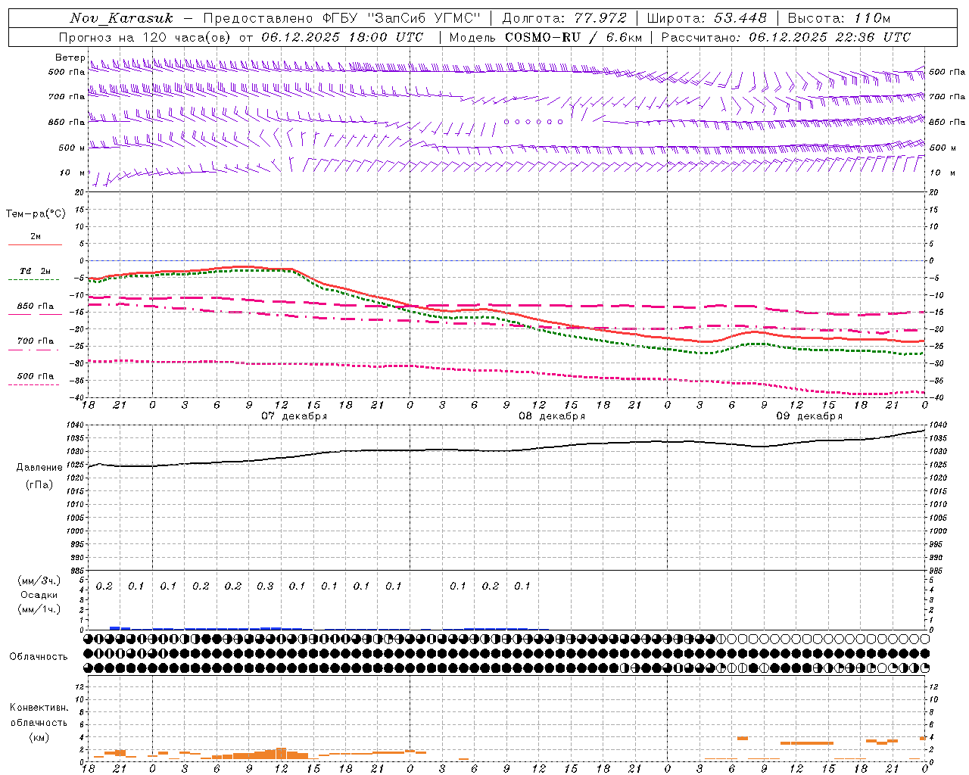The height and width of the screenshot is (775, 969).
Task: Click the 700 гПа entry in the temperature legend
Action: coord(36,341)
